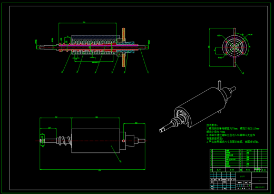Select the large cylinder body in side view
This screenshot has height=194, width=274.
[x=96, y=141]
